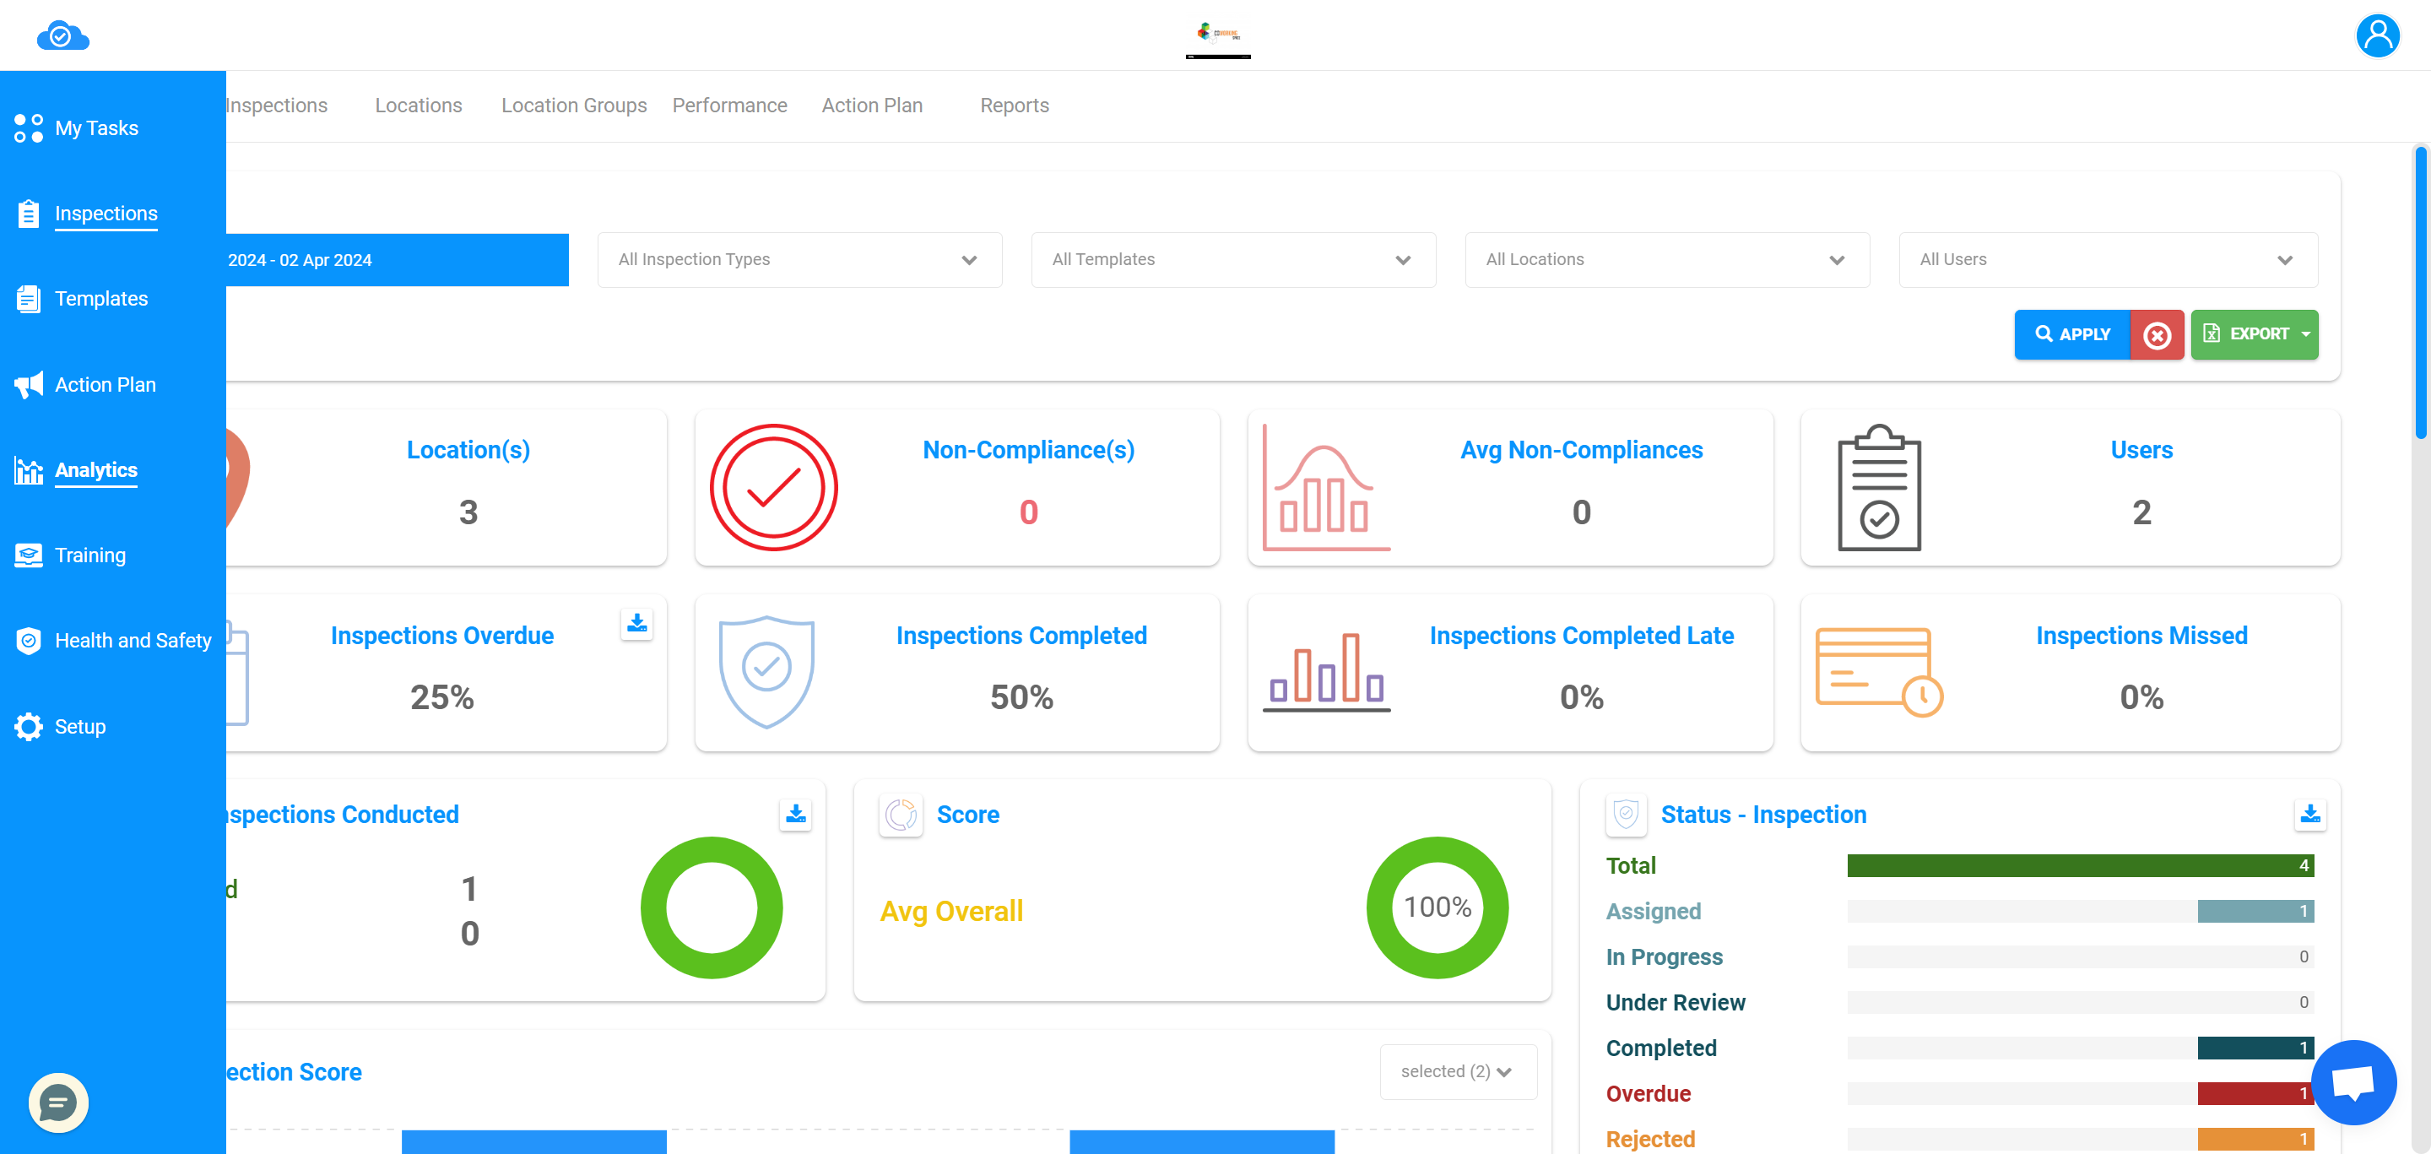Click the My Tasks dots icon

29,128
